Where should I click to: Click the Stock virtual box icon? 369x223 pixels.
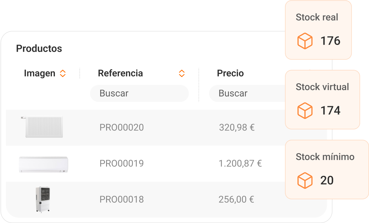[305, 111]
